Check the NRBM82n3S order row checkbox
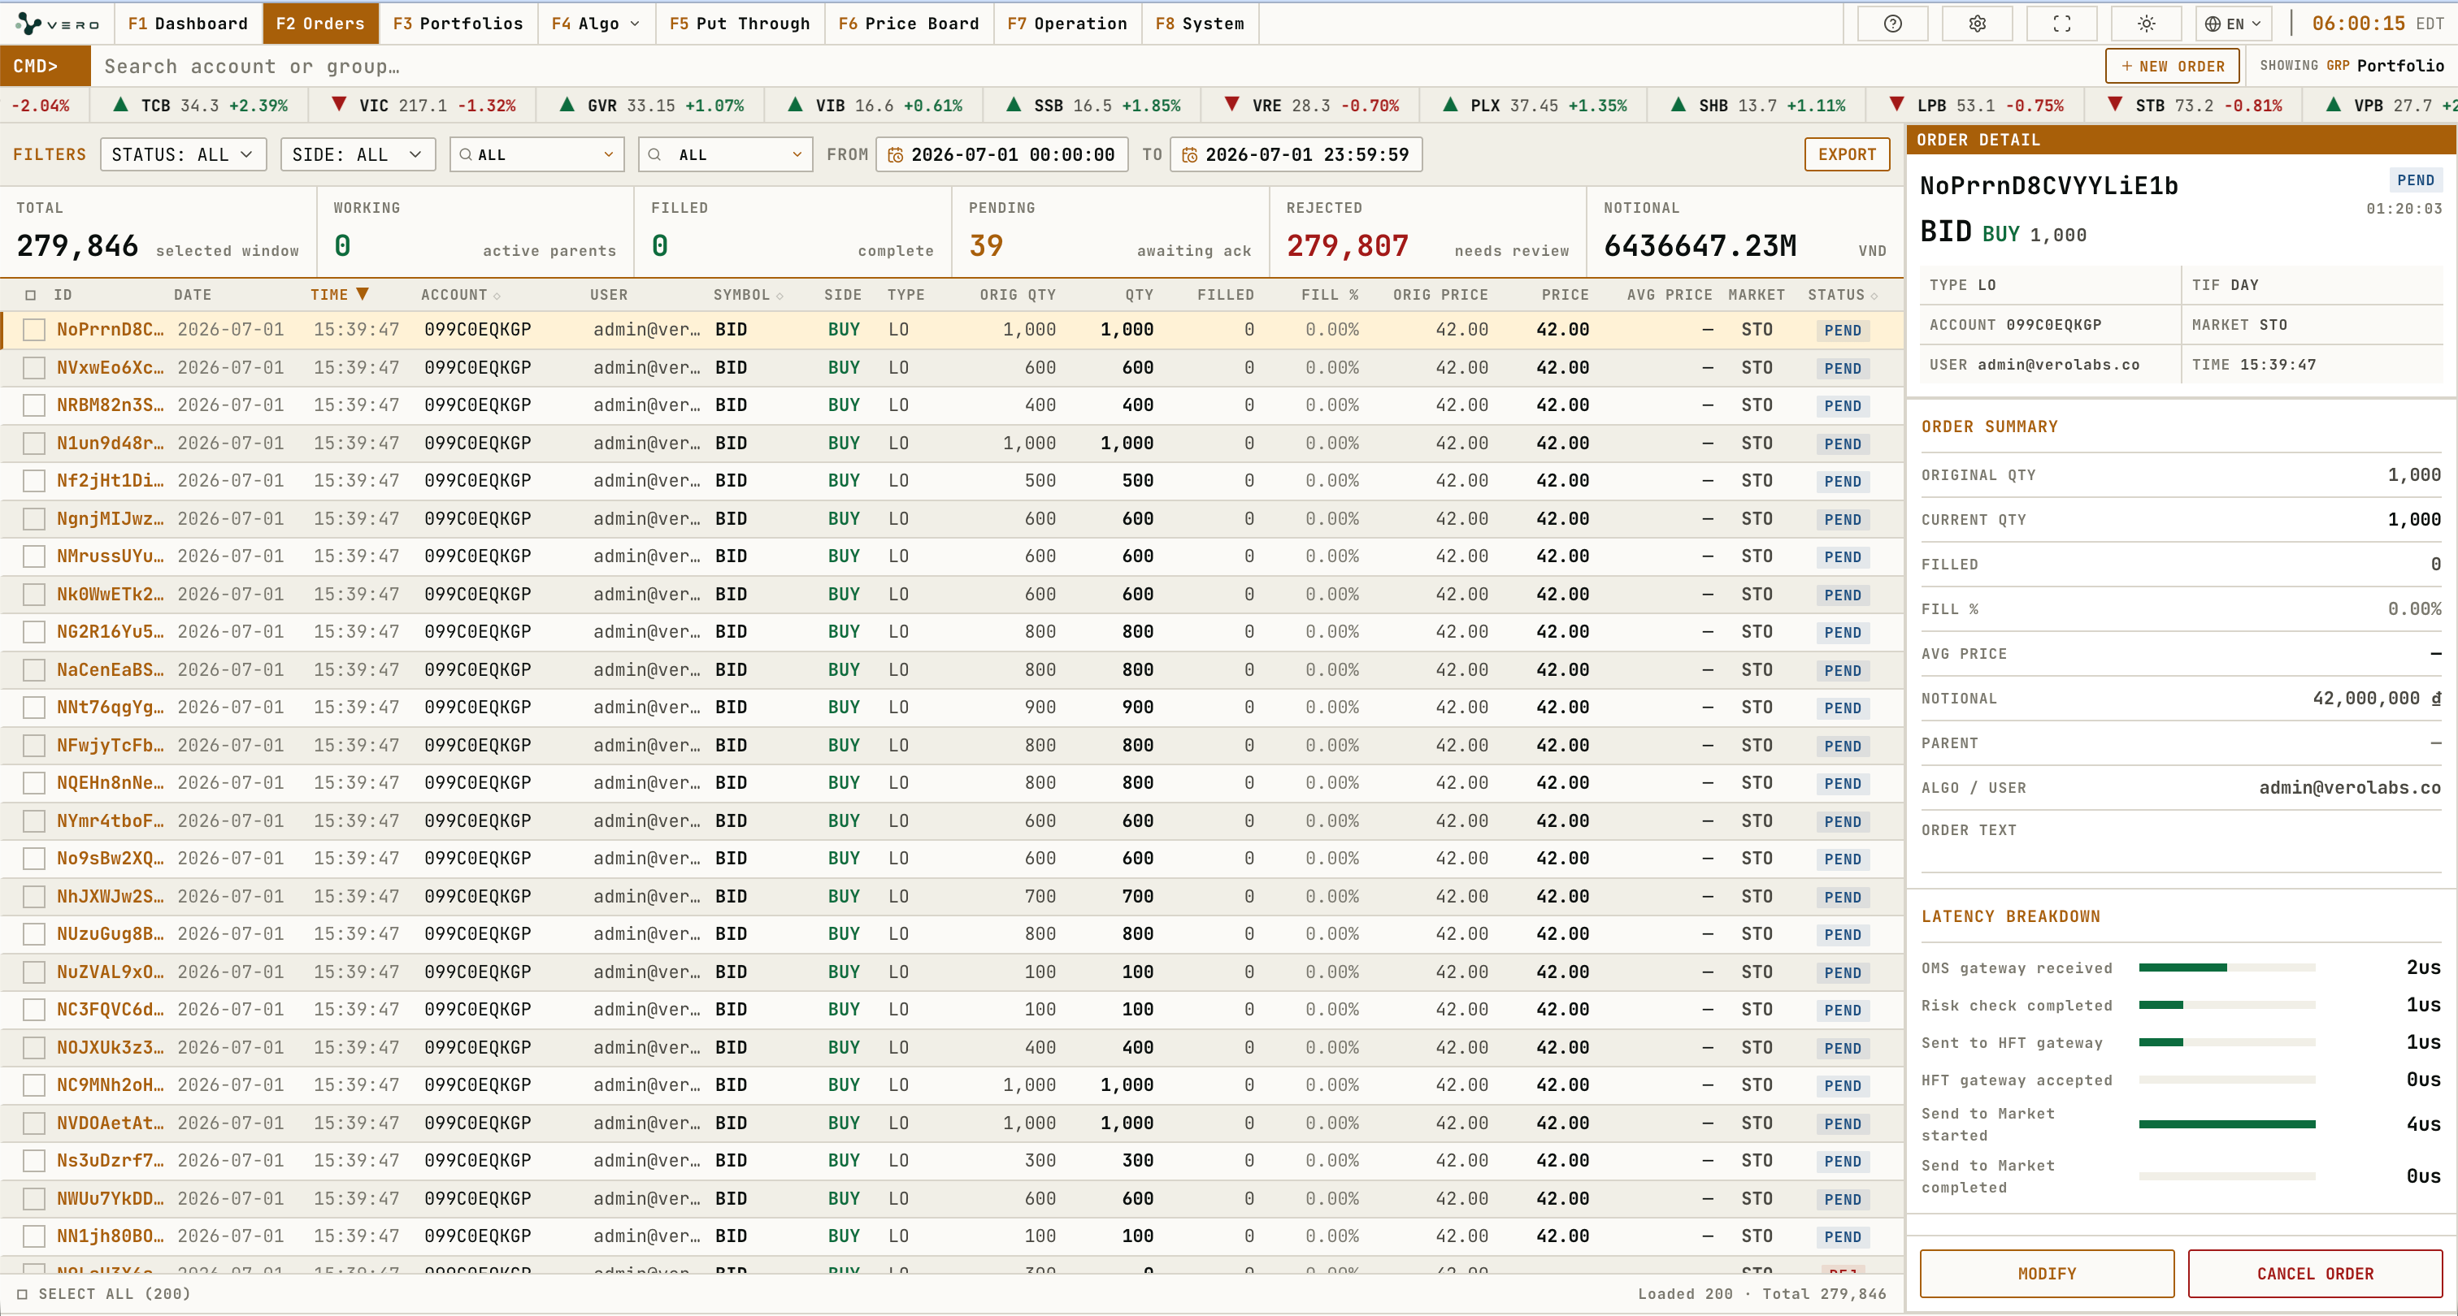This screenshot has height=1316, width=2458. pos(34,405)
